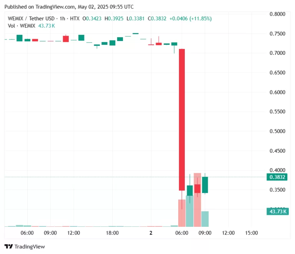Click the date marker "2" on time axis
The height and width of the screenshot is (254, 295).
coord(151,233)
